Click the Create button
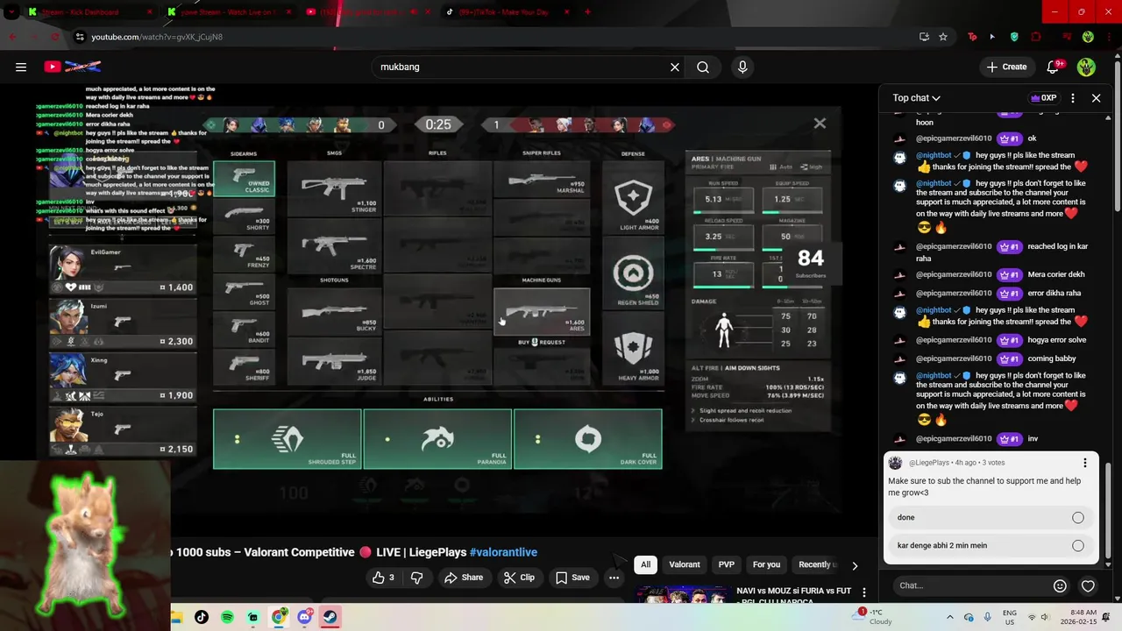1122x631 pixels. tap(1007, 67)
